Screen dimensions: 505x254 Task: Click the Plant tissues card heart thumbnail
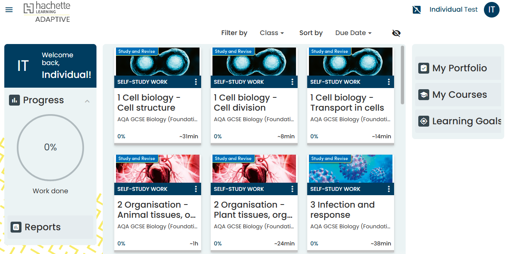pyautogui.click(x=254, y=169)
